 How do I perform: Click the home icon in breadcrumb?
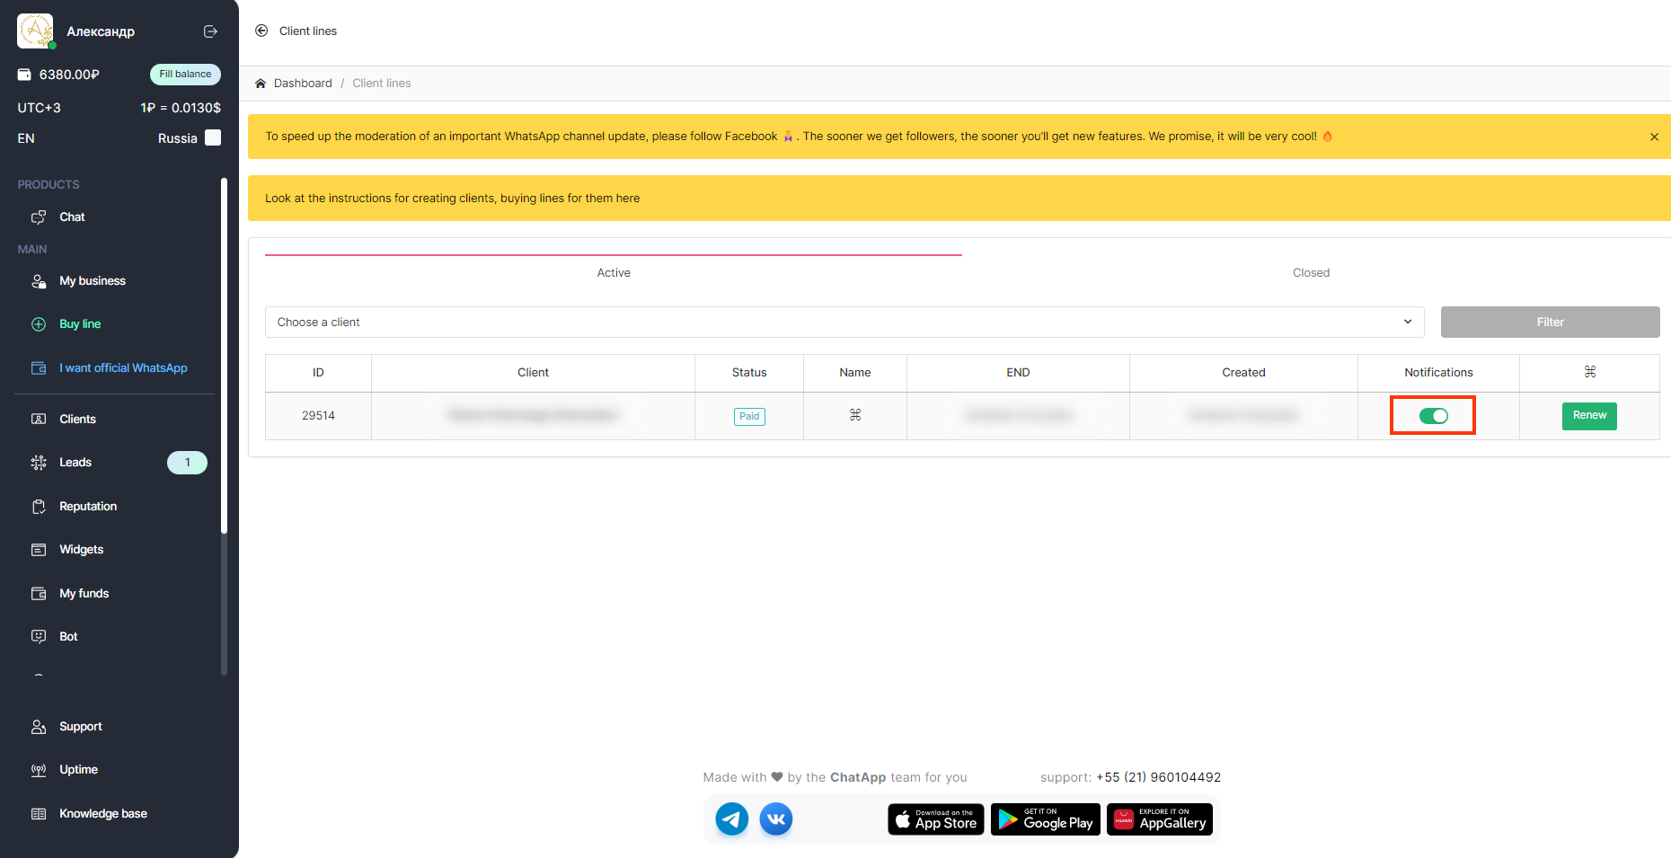[261, 84]
